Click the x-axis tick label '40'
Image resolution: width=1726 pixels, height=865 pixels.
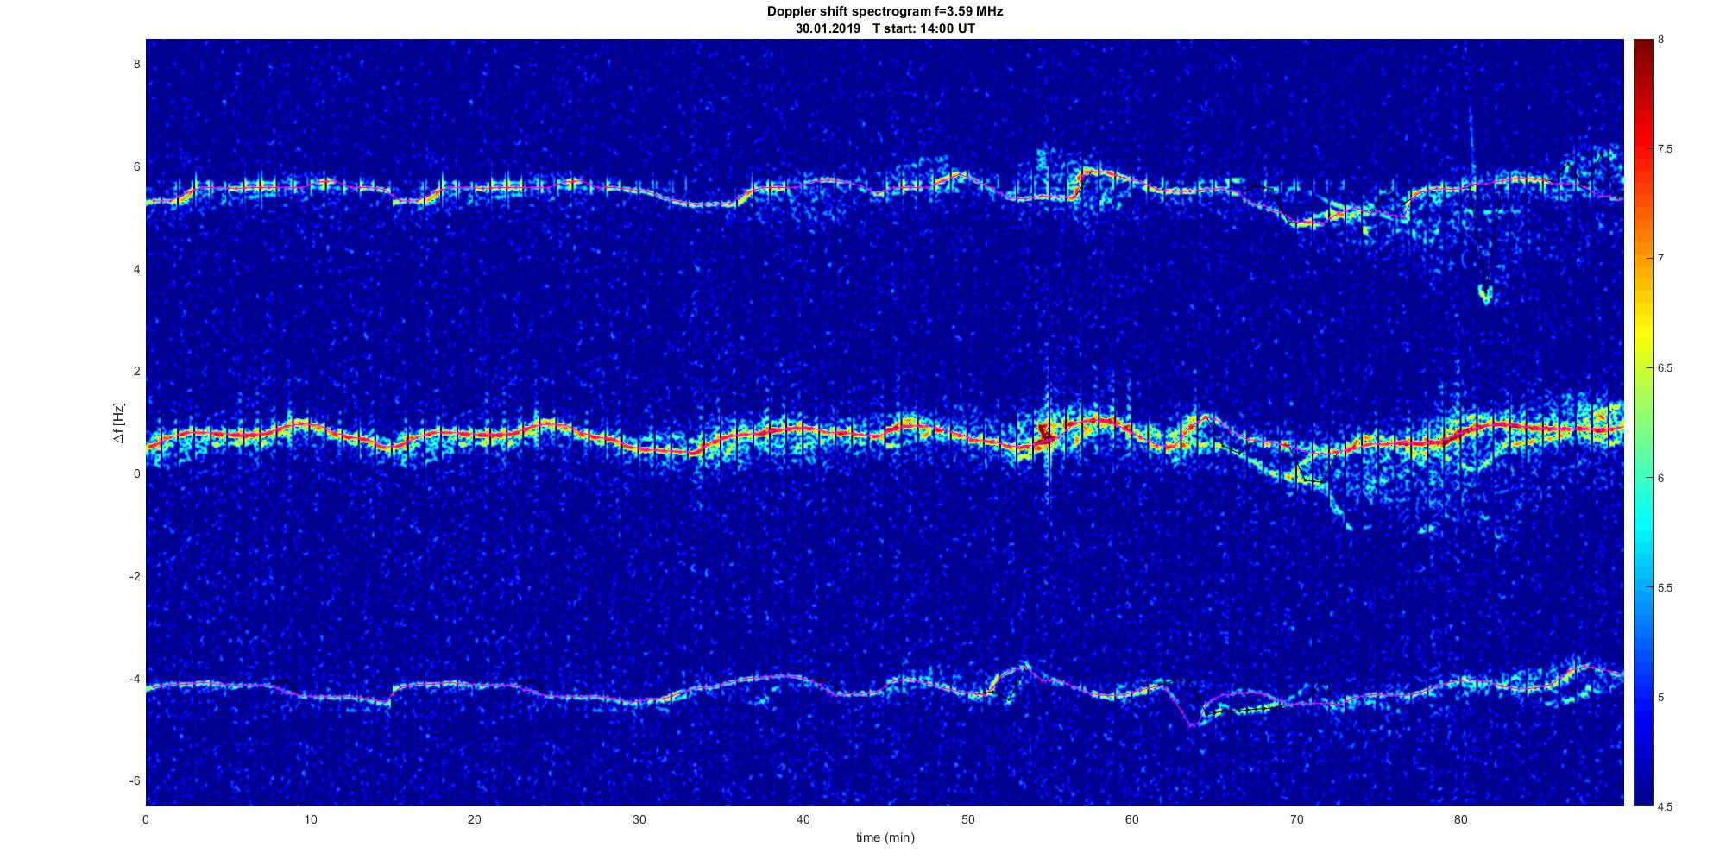pyautogui.click(x=803, y=819)
